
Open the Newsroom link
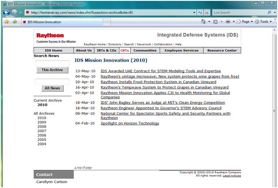pos(144,44)
